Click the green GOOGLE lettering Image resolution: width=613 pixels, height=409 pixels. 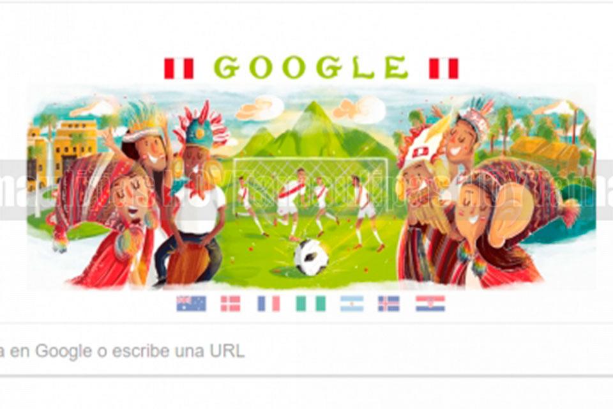point(311,68)
